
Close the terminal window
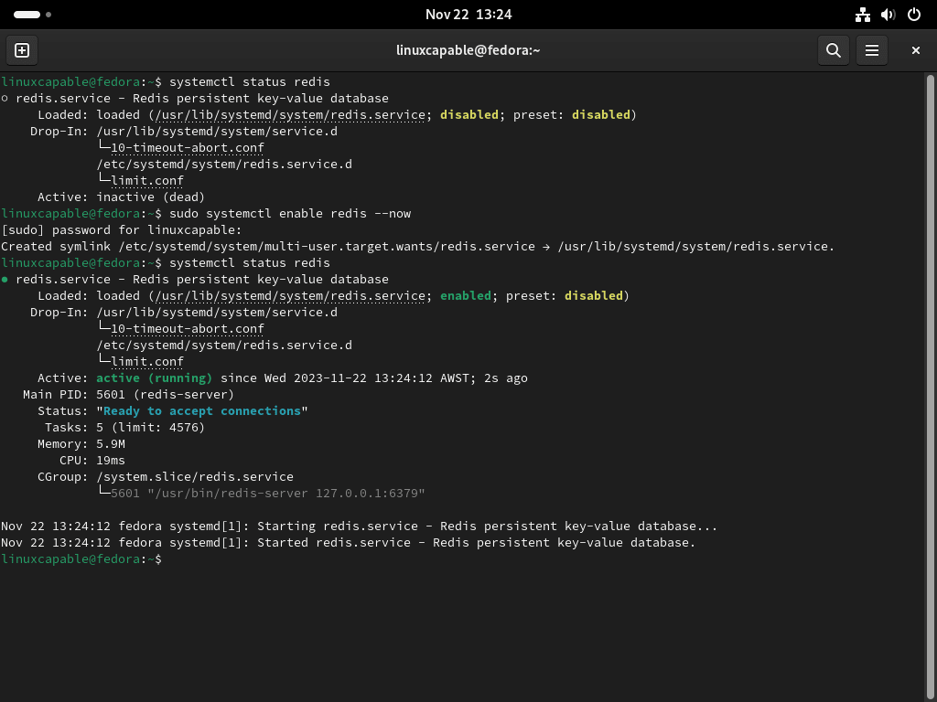coord(915,50)
